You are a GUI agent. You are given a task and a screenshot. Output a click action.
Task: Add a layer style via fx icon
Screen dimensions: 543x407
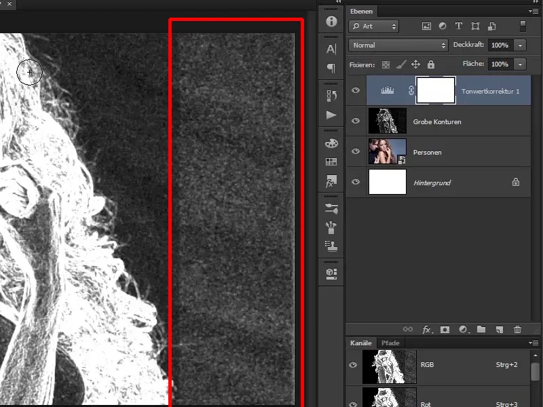[427, 330]
